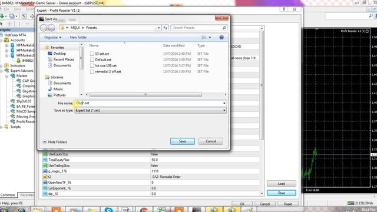Open Excel from the taskbar
The height and width of the screenshot is (212, 377).
[x=161, y=210]
